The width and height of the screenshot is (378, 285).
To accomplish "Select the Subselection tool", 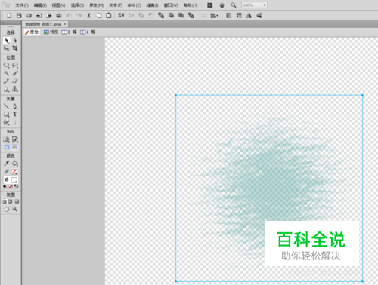I will tap(15, 41).
